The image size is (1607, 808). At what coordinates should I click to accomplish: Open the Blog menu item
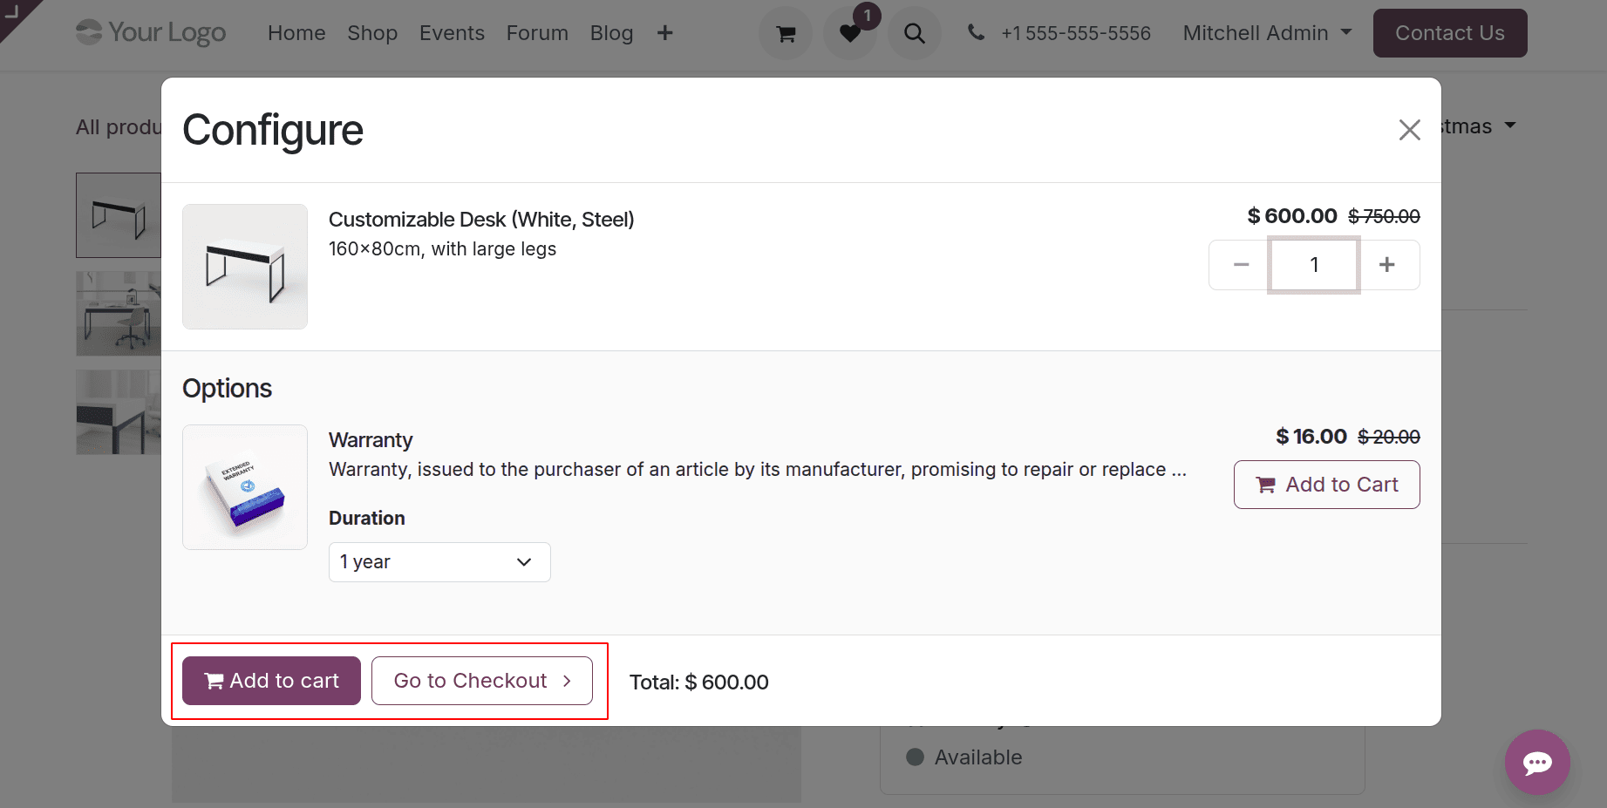[611, 33]
